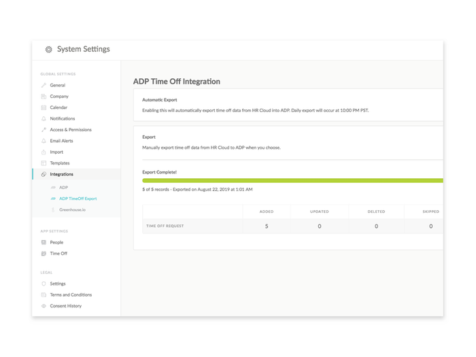Image resolution: width=476 pixels, height=357 pixels.
Task: Open Terms and Conditions page
Action: [71, 294]
